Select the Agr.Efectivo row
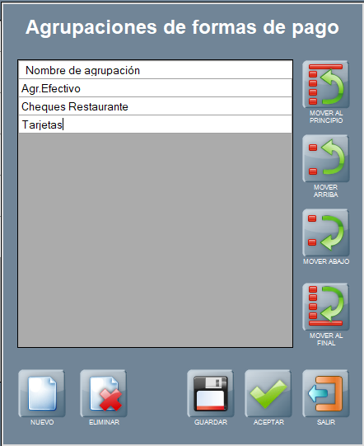This screenshot has height=446, width=364. 155,88
